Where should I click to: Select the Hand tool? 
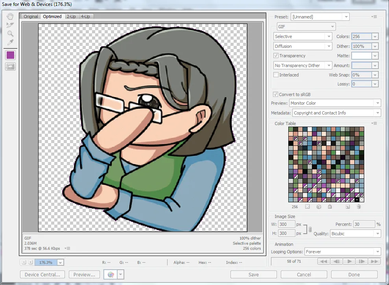click(x=10, y=16)
